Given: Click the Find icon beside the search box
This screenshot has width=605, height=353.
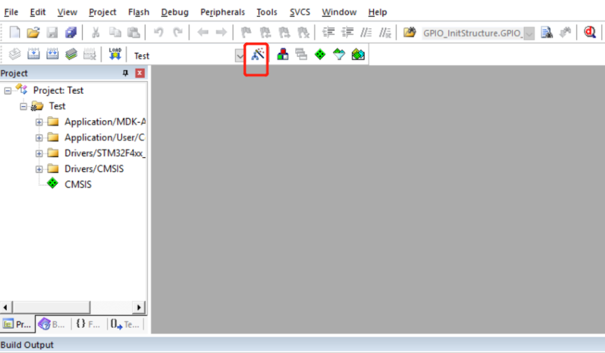Looking at the screenshot, I should pyautogui.click(x=546, y=33).
